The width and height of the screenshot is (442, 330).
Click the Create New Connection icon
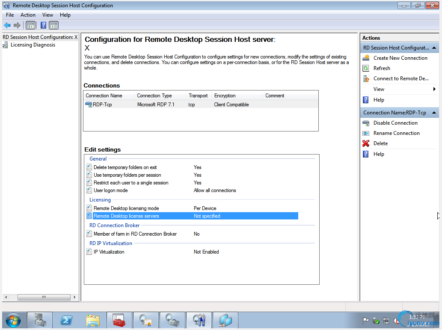tap(366, 58)
